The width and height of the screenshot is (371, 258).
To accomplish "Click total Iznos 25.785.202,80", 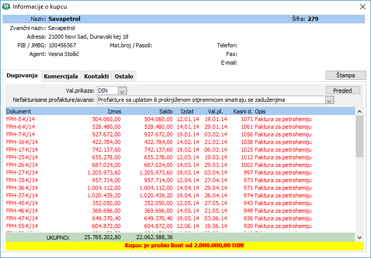I will point(103,237).
